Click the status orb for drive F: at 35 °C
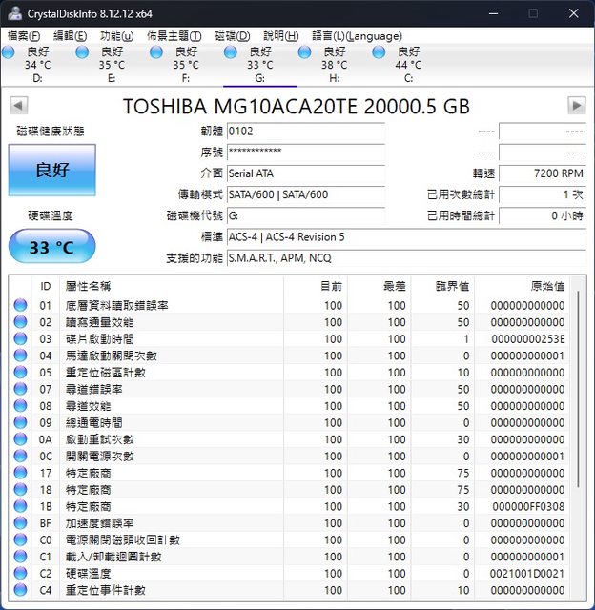Viewport: 595px width, 610px height. click(x=157, y=52)
